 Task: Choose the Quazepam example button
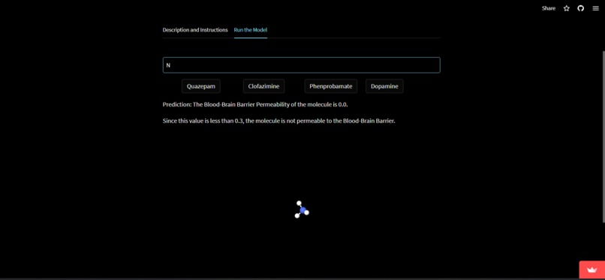coord(201,86)
